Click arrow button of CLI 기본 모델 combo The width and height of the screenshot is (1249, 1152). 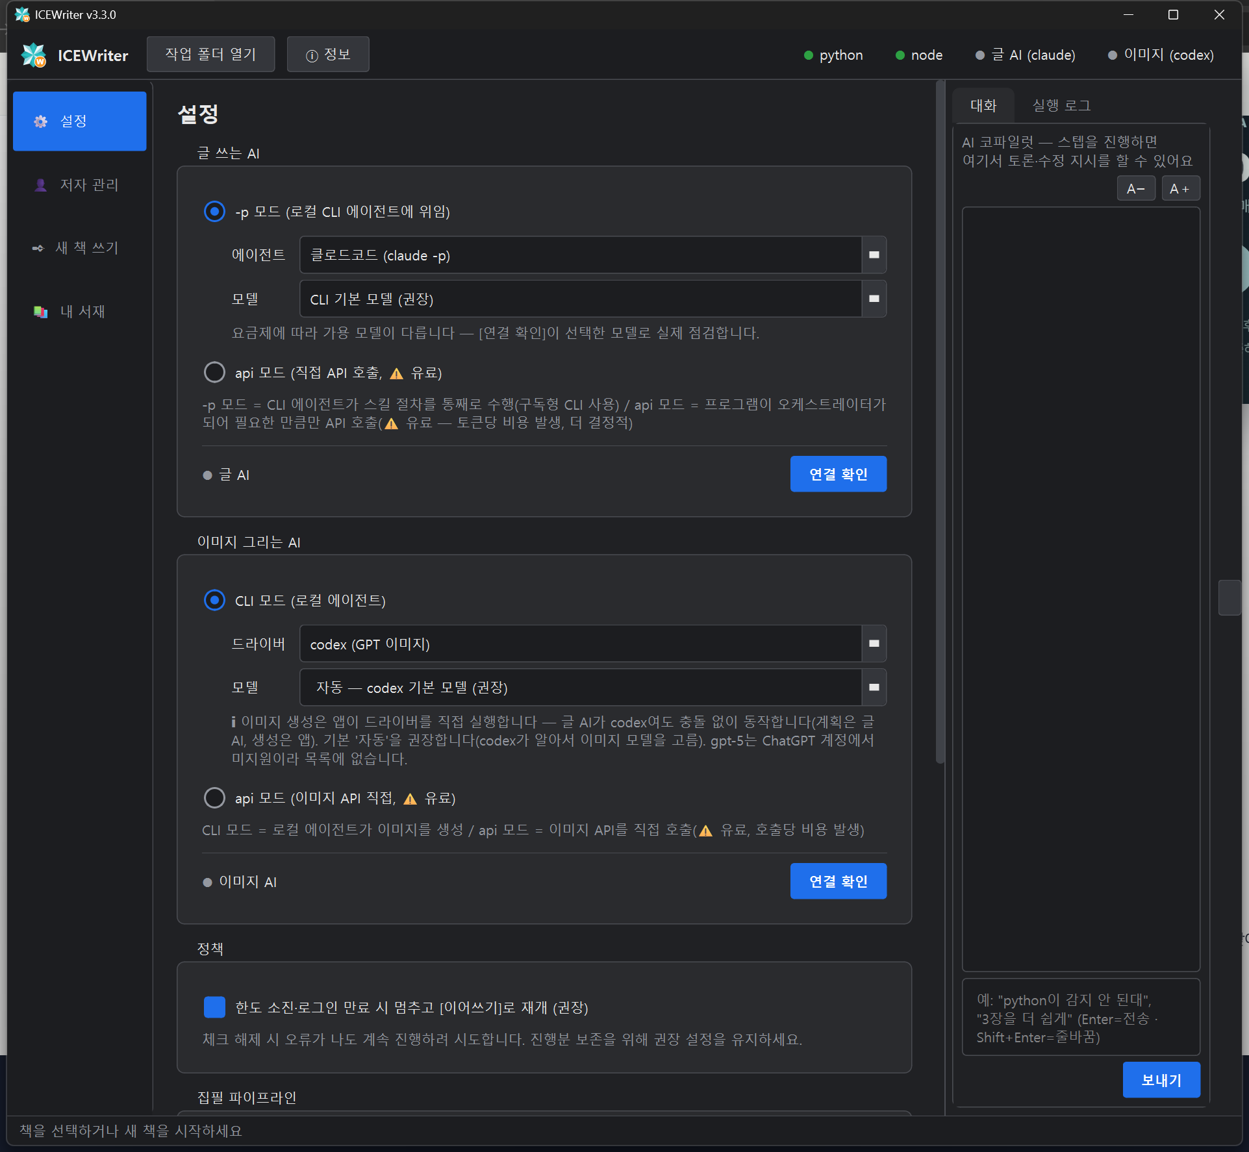click(x=874, y=299)
